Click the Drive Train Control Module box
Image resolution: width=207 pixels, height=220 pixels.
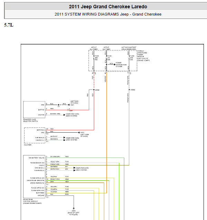34,176
